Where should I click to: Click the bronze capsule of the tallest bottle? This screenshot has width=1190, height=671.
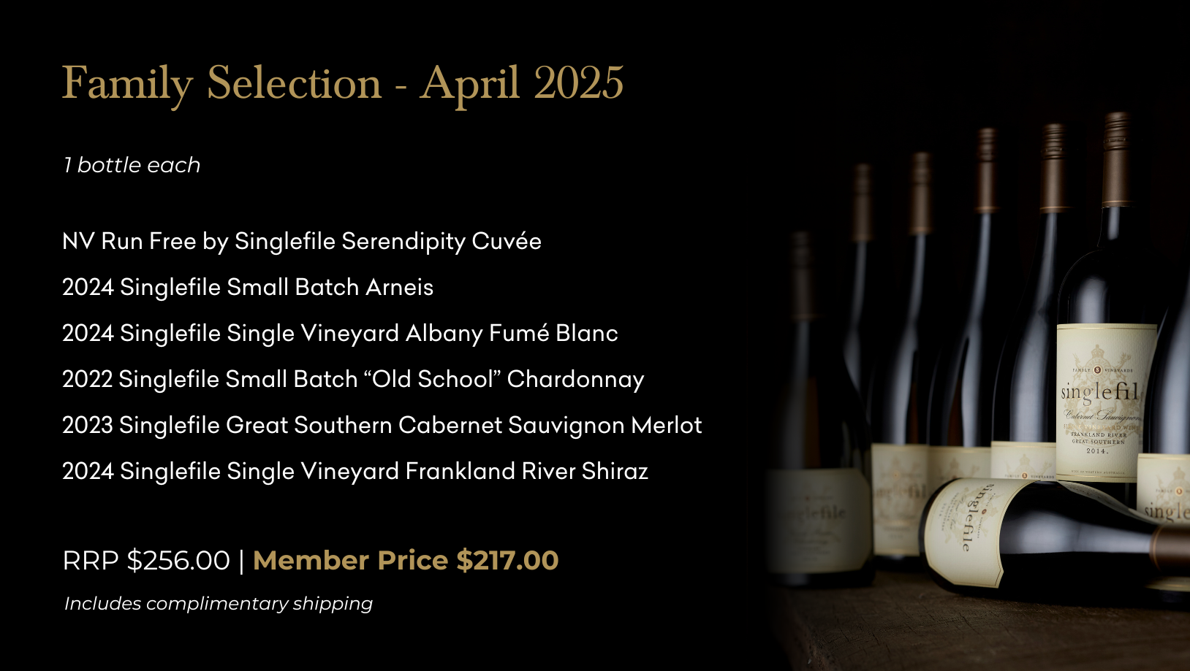(1116, 159)
